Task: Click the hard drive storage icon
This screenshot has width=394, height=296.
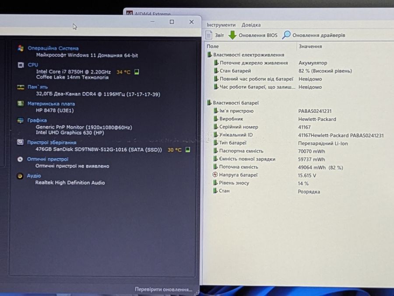Action: (x=20, y=143)
